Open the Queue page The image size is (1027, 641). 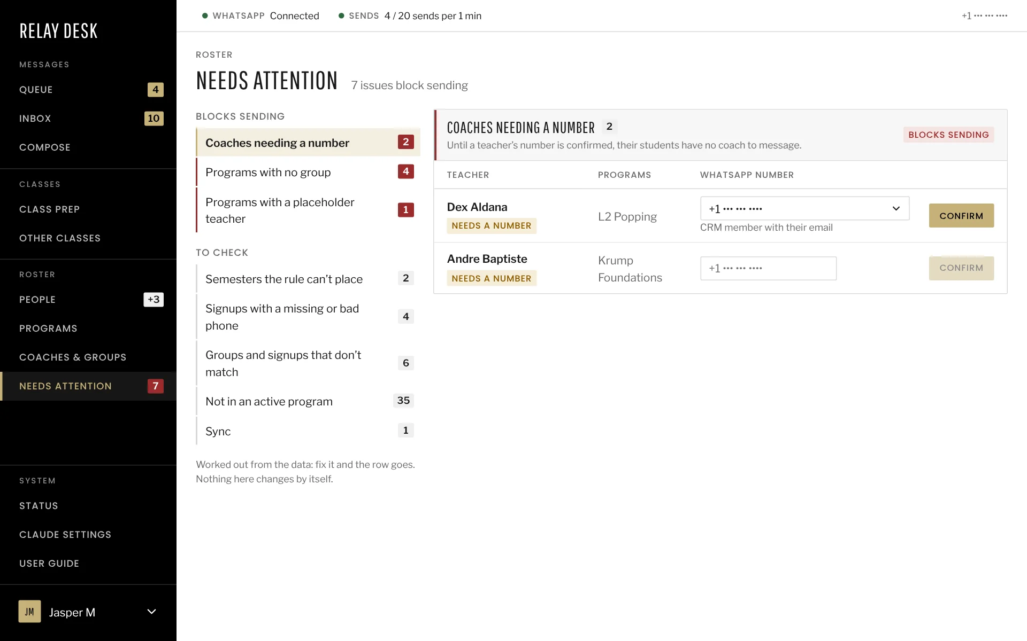coord(88,90)
